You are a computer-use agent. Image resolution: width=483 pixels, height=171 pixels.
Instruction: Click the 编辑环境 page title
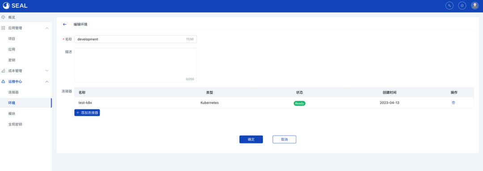(x=80, y=24)
